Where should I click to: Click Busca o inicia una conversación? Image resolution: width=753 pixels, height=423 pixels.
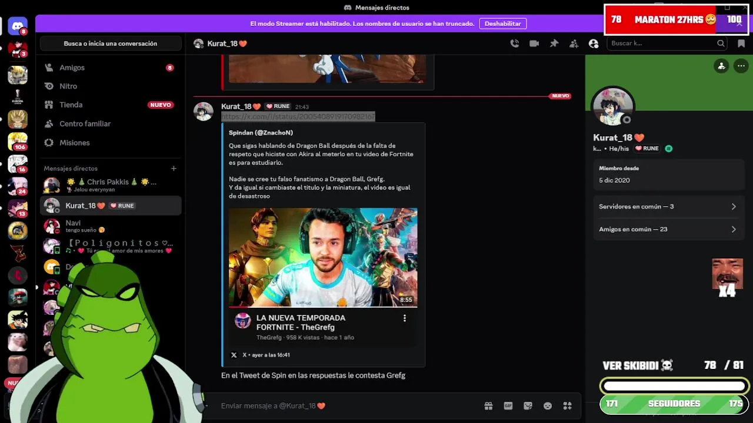pos(111,43)
